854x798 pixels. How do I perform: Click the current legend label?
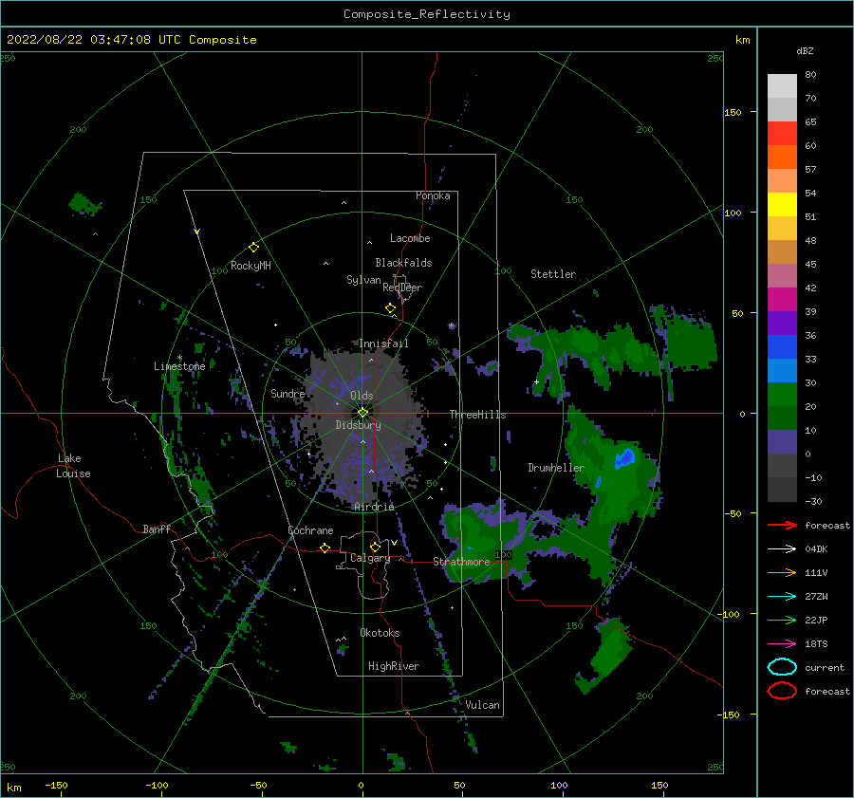coord(825,667)
